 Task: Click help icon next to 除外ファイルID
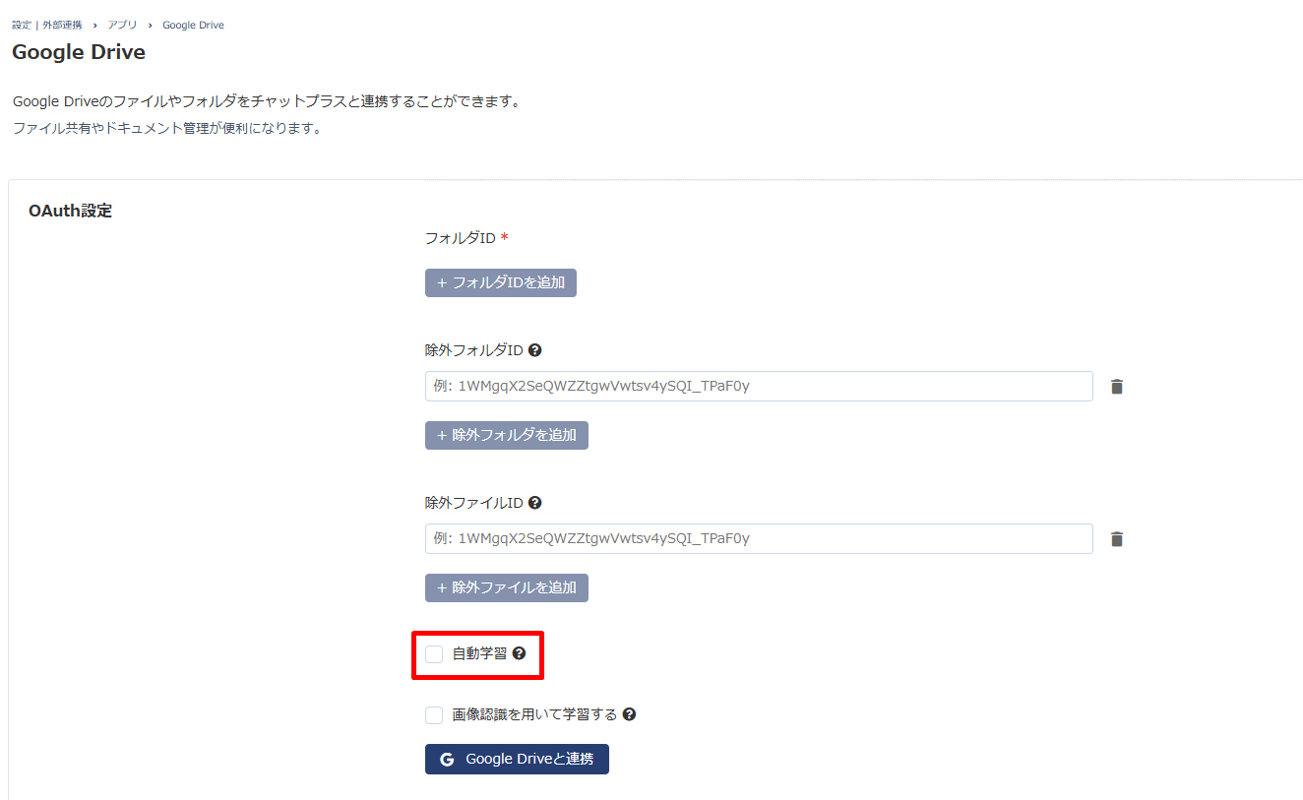click(x=535, y=503)
